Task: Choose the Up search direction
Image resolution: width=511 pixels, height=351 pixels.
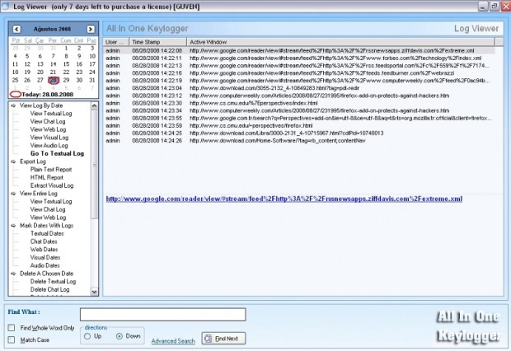Action: [87, 336]
